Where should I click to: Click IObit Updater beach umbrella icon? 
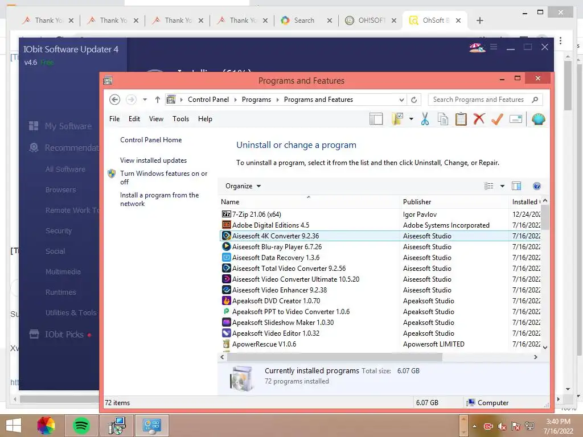[477, 47]
